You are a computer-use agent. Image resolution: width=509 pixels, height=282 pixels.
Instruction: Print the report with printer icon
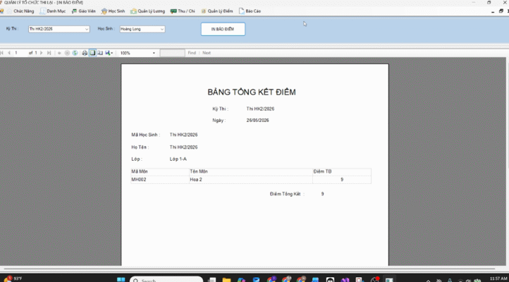click(85, 53)
